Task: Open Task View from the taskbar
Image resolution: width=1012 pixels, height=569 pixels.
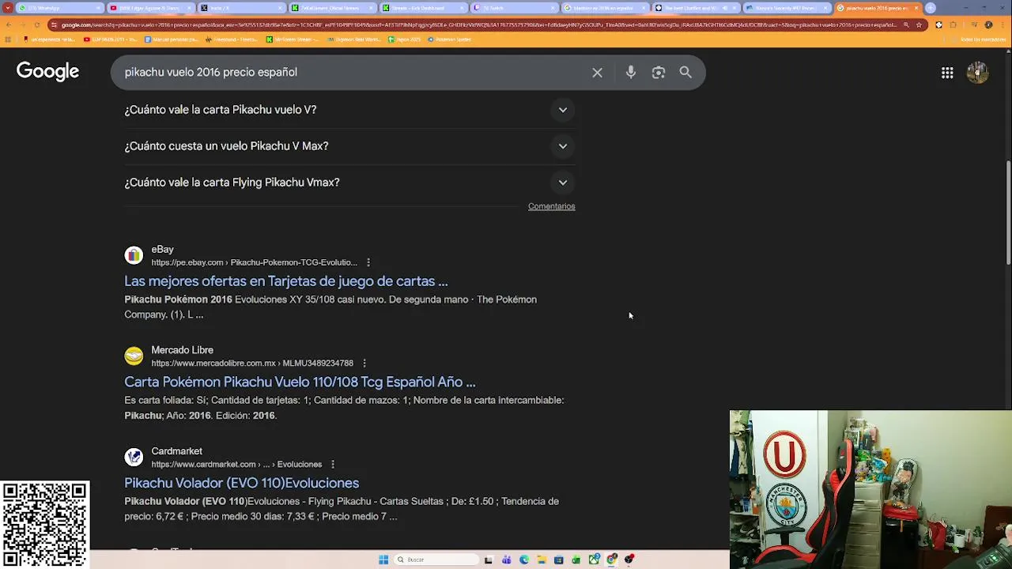Action: coord(489,560)
